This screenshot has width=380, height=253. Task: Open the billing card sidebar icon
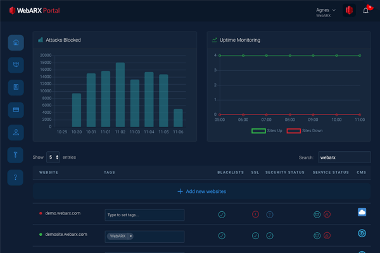(x=16, y=110)
